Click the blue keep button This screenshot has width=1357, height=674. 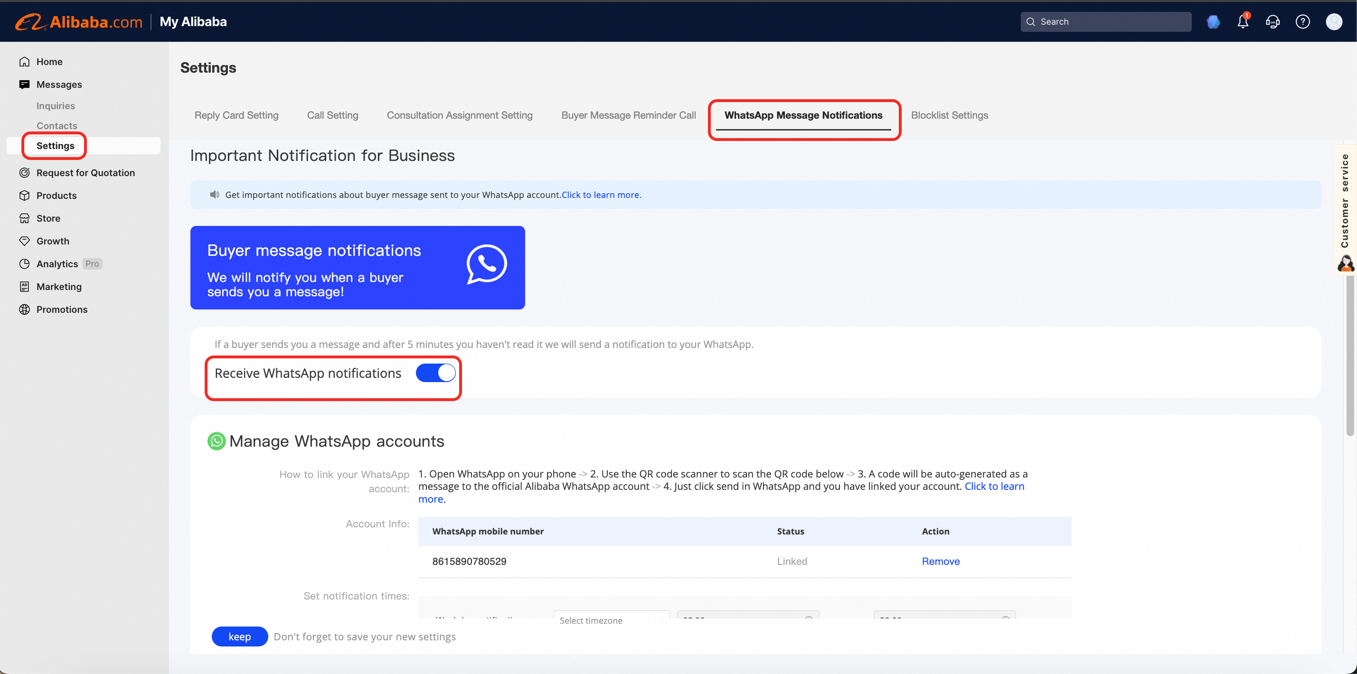240,636
